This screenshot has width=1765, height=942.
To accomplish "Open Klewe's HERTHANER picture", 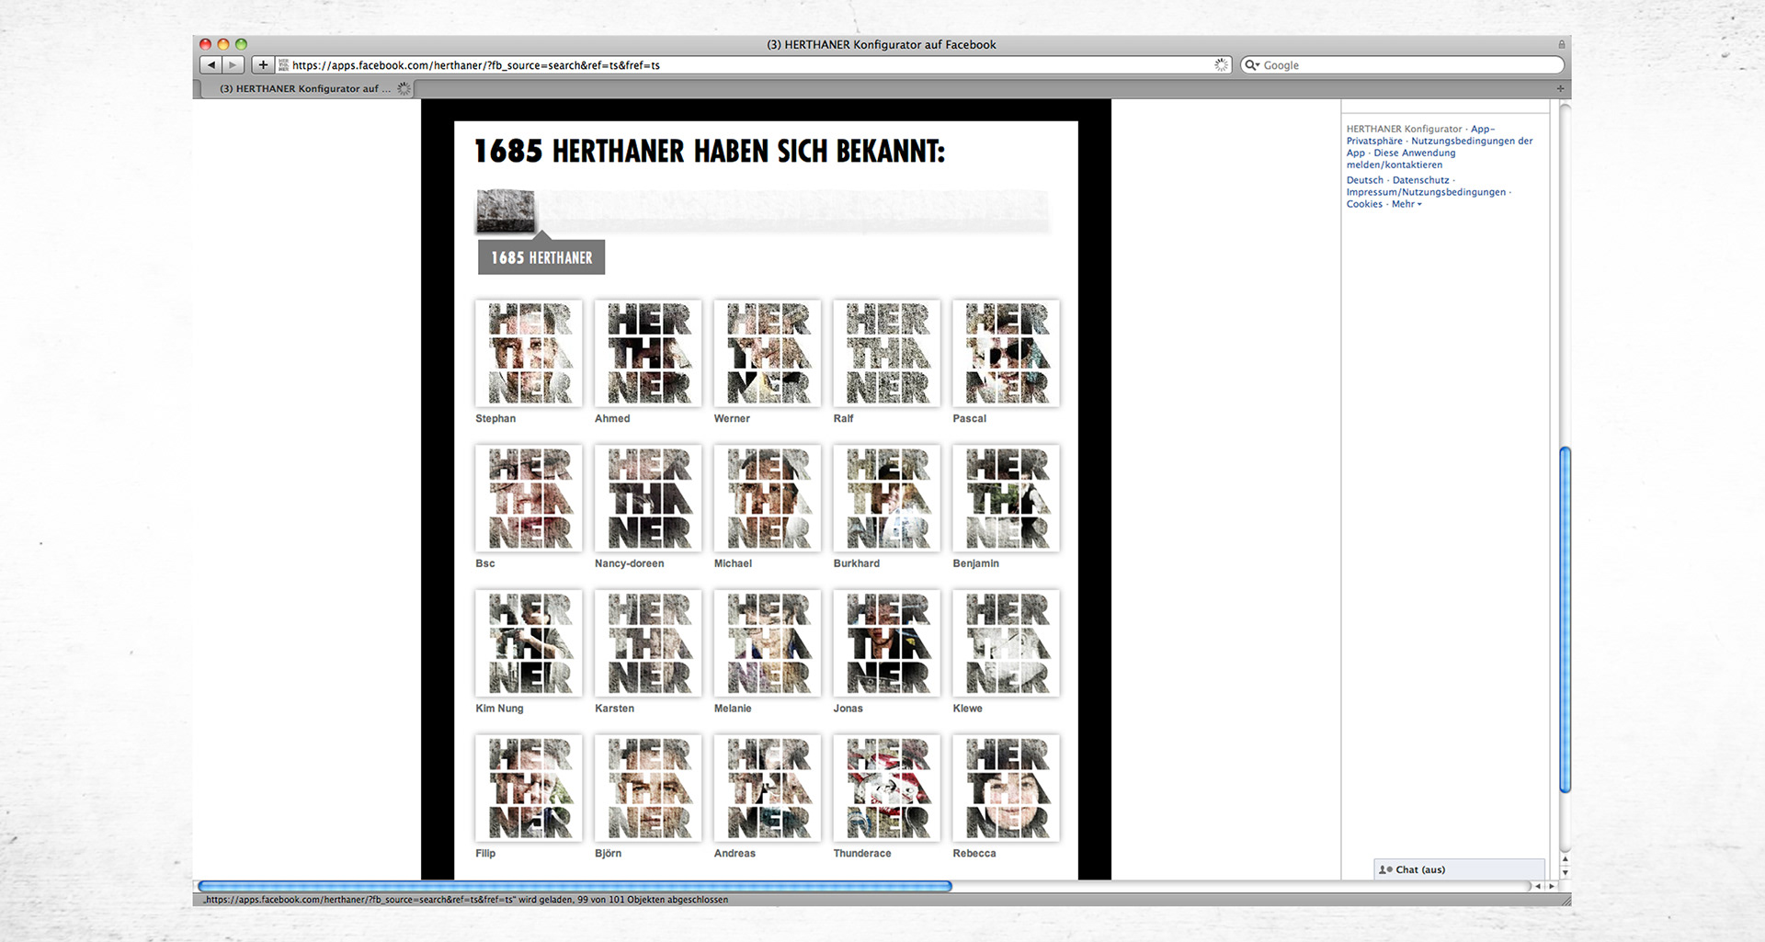I will coord(1007,643).
